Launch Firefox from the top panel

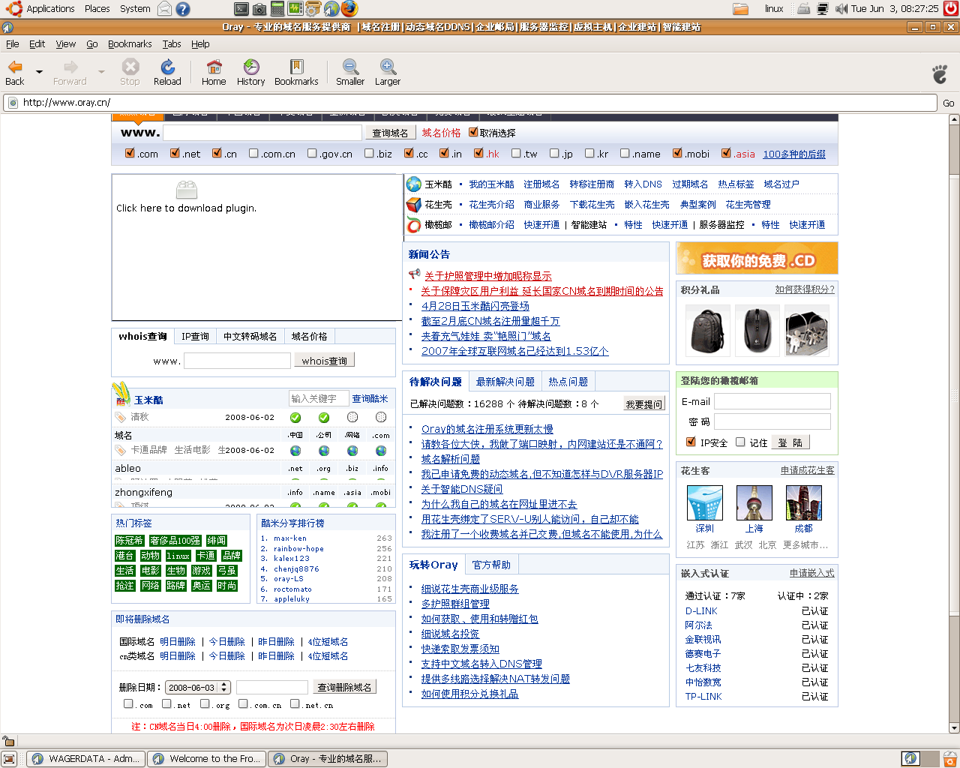[x=349, y=9]
